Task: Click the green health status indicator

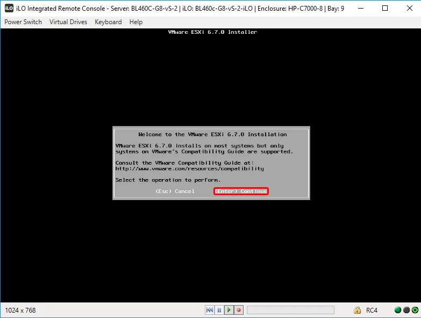Action: click(x=398, y=310)
